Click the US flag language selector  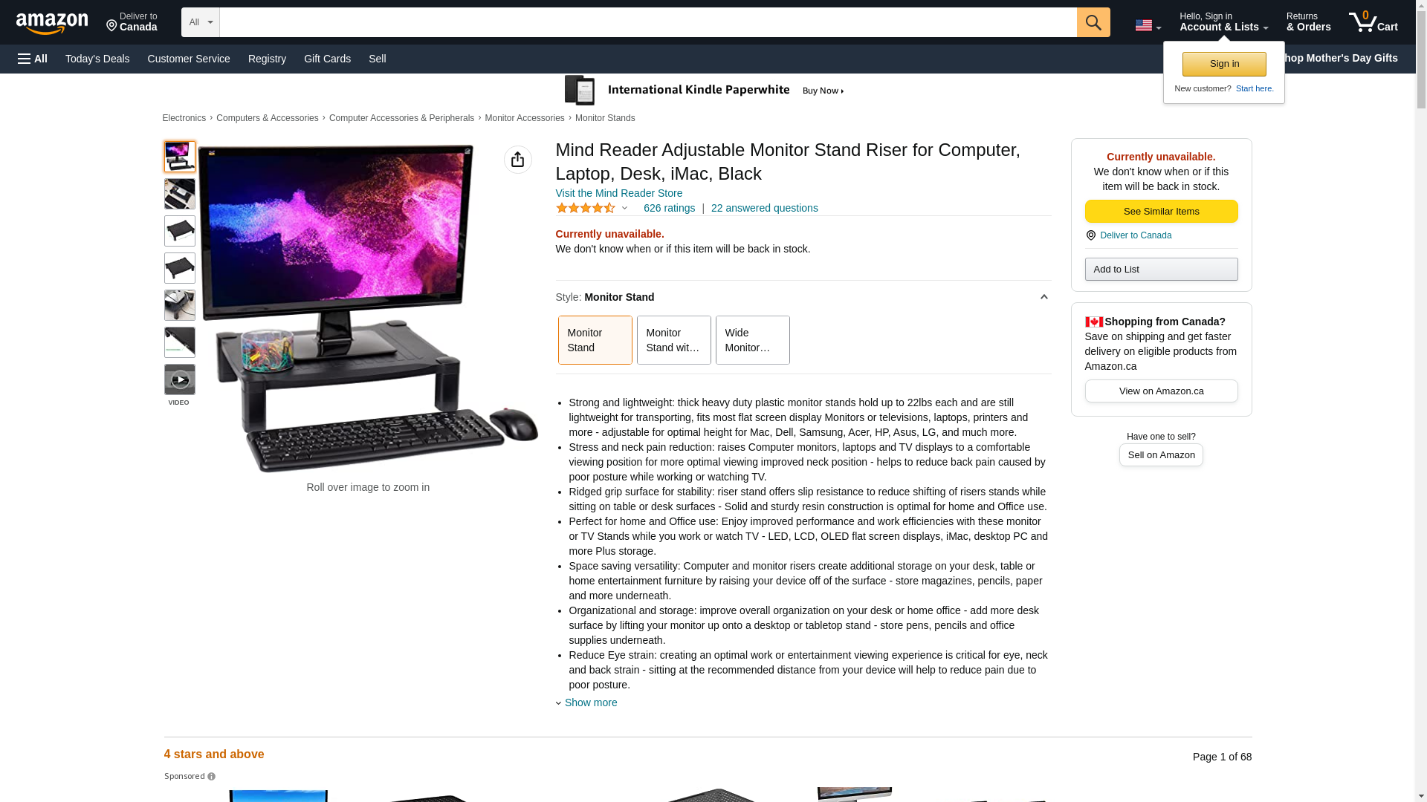tap(1148, 25)
